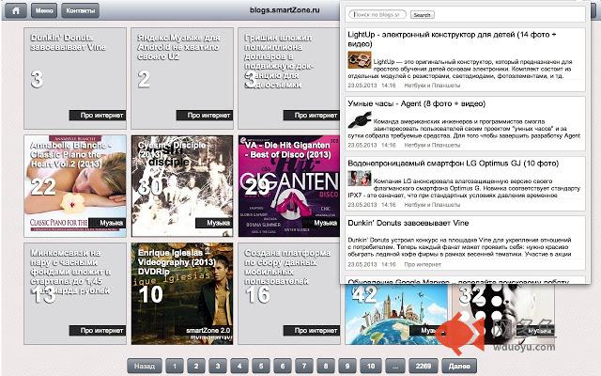Viewport: 601px width, 376px height.
Task: Open Минкомсвязи startup funding tile
Action: point(75,293)
